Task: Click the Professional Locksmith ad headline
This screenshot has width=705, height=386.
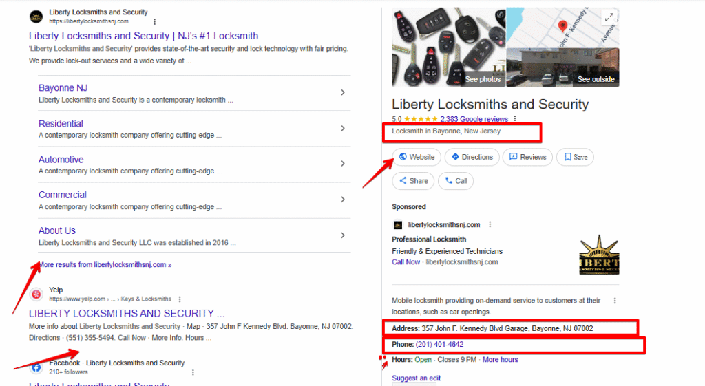Action: (x=429, y=239)
